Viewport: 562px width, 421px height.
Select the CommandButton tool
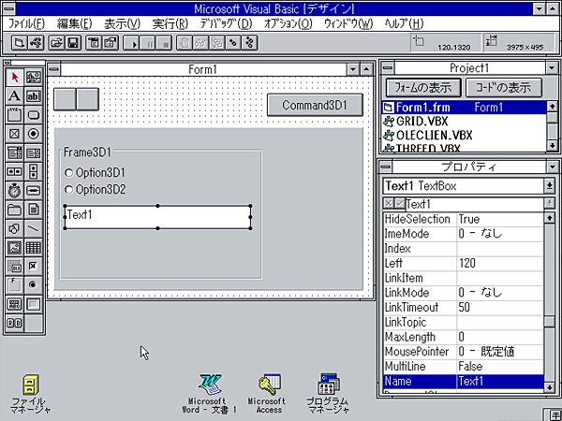34,115
